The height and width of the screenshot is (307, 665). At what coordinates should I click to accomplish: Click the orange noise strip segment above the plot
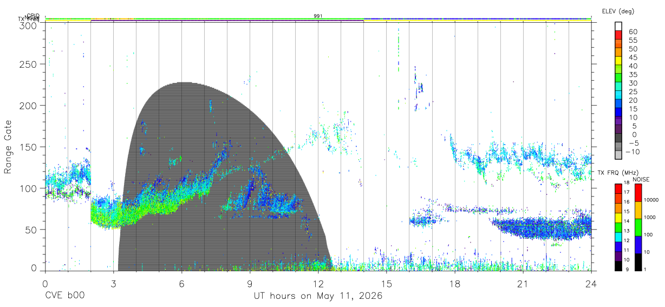(x=113, y=18)
